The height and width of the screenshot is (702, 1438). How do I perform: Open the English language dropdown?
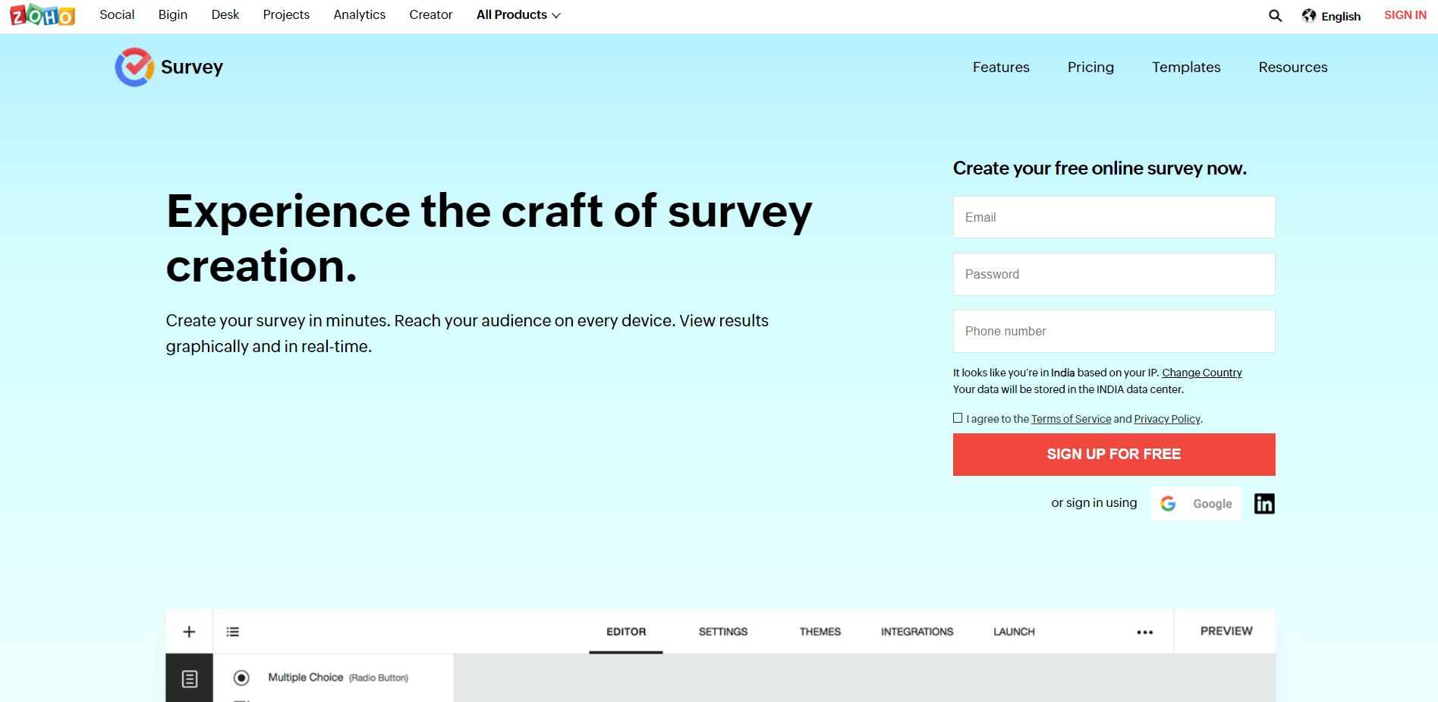coord(1340,15)
